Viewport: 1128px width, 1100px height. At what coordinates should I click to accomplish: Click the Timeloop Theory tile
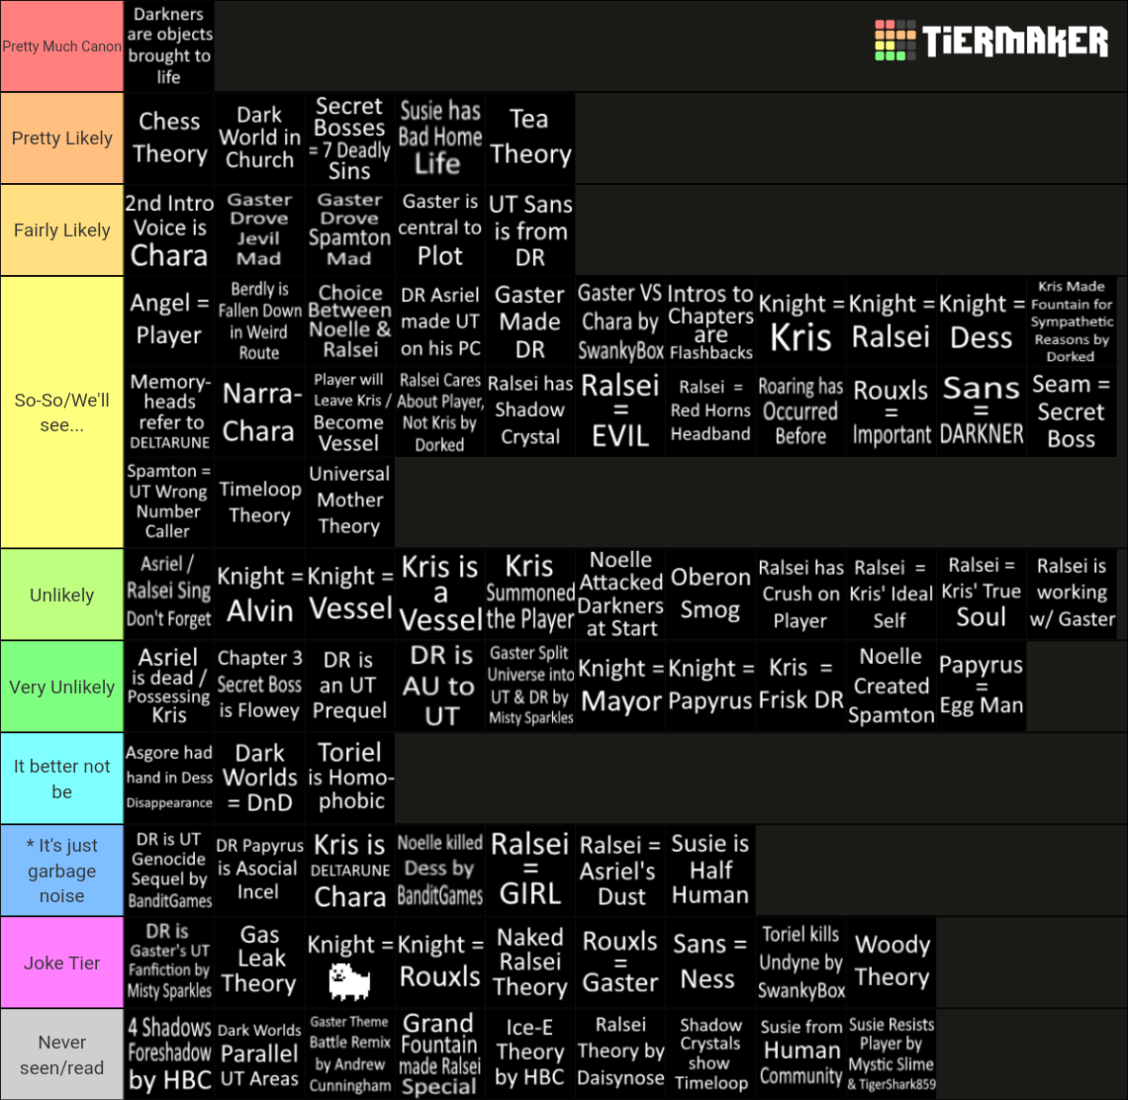pos(259,503)
